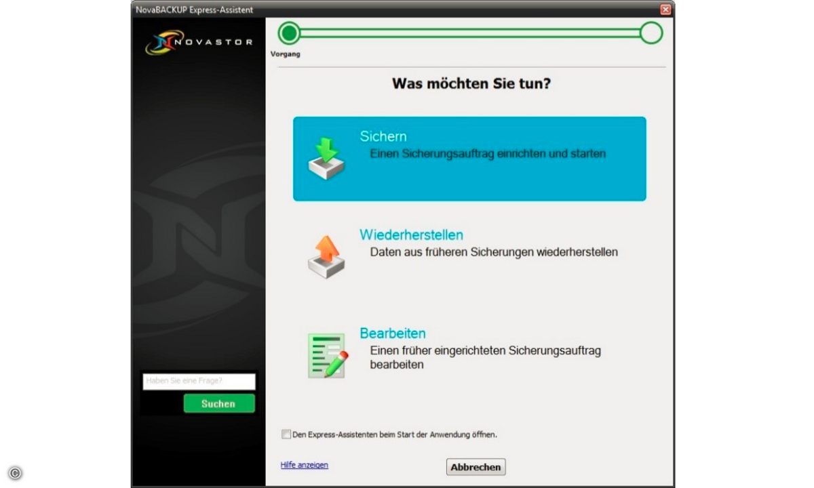Screen dimensions: 814x488
Task: Click the green Sichern download-arrow icon
Action: coord(326,158)
